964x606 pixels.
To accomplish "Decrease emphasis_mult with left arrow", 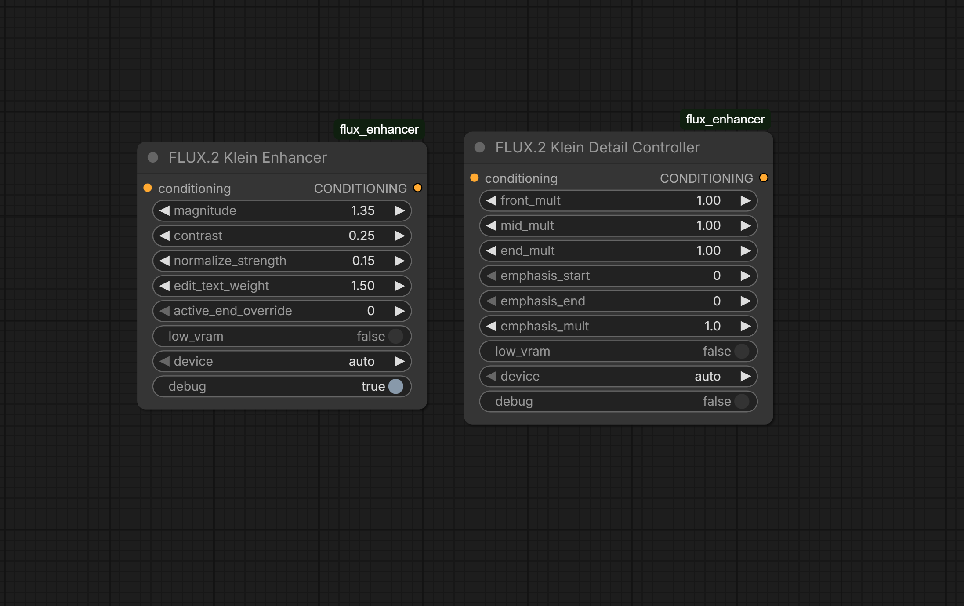I will pos(491,326).
